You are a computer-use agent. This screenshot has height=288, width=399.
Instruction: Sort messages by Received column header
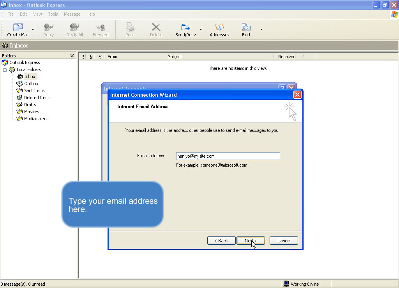(287, 57)
